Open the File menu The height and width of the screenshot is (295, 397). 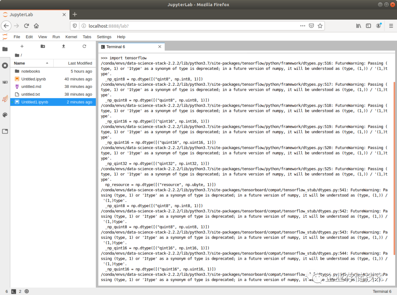[17, 37]
